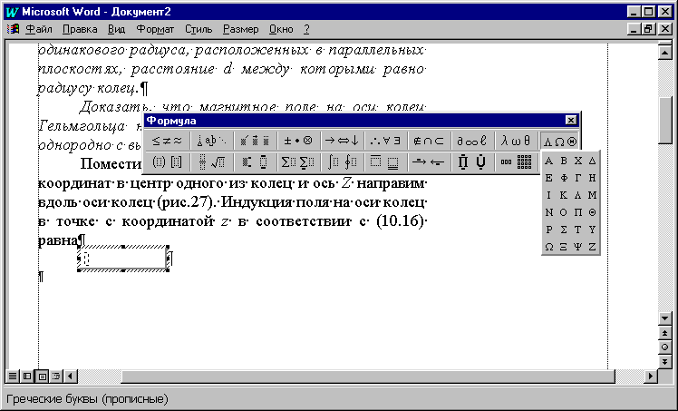Switch to online layout view button
This screenshot has height=411, width=678.
[27, 376]
